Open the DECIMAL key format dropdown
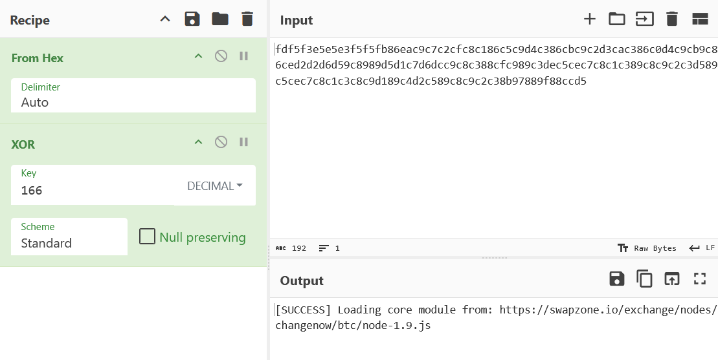Image resolution: width=718 pixels, height=360 pixels. (x=215, y=186)
